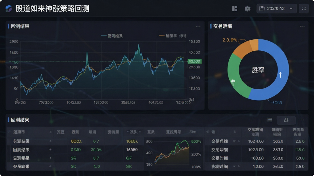The height and width of the screenshot is (176, 314).
Task: Click the umbrella icon on the green segment
Action: coord(233,82)
